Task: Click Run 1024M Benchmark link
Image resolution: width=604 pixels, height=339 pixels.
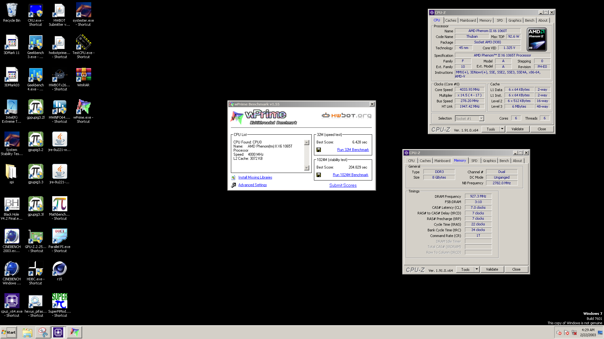Action: click(350, 175)
